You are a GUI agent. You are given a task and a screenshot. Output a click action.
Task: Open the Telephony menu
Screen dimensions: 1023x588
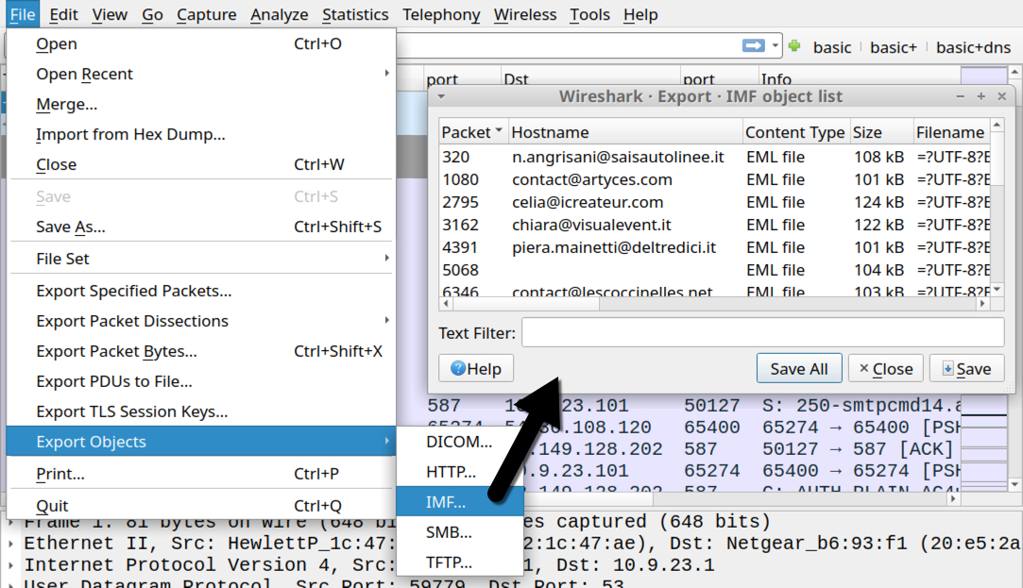(x=441, y=14)
